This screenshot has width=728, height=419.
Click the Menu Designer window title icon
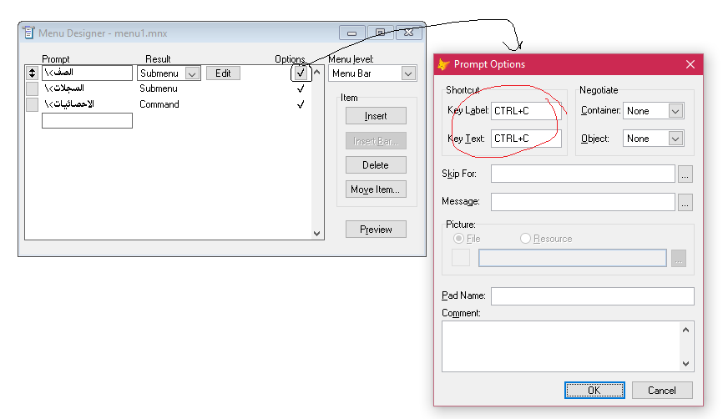pyautogui.click(x=28, y=33)
